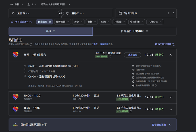Open the 价格 filter dropdown
Image resolution: width=196 pixels, height=132 pixels.
[x=92, y=22]
